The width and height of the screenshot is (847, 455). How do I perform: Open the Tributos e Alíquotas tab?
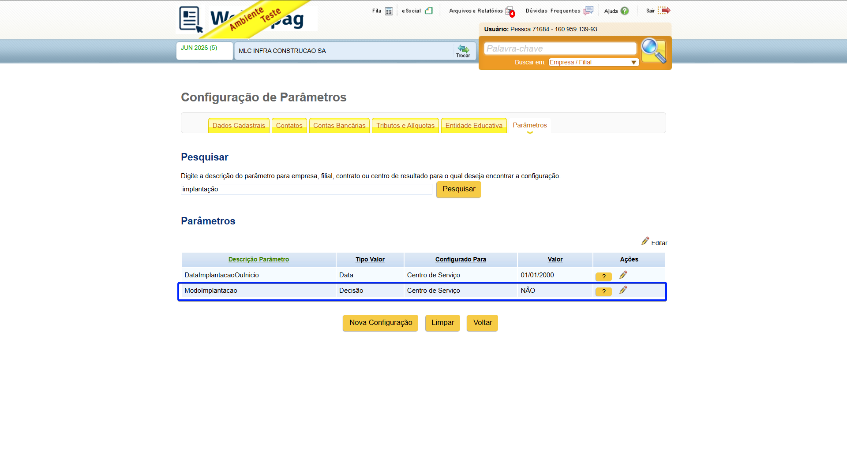tap(405, 126)
